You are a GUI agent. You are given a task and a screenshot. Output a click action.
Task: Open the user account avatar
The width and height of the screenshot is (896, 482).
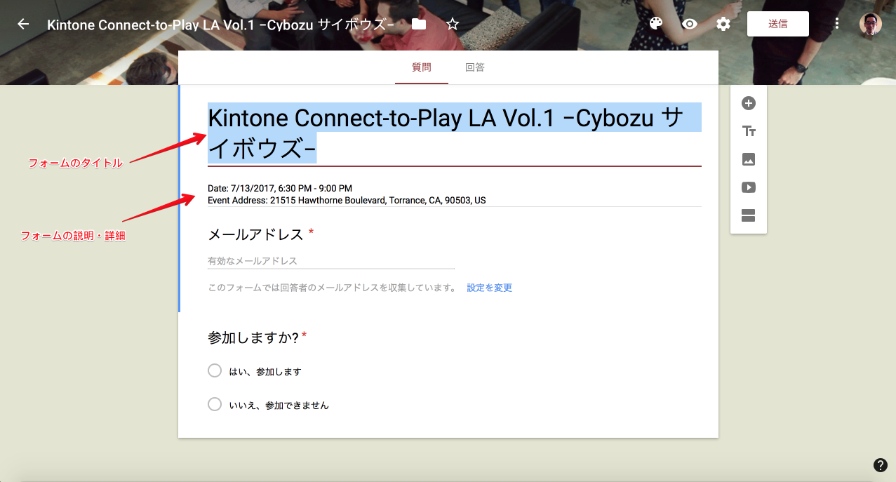(871, 24)
